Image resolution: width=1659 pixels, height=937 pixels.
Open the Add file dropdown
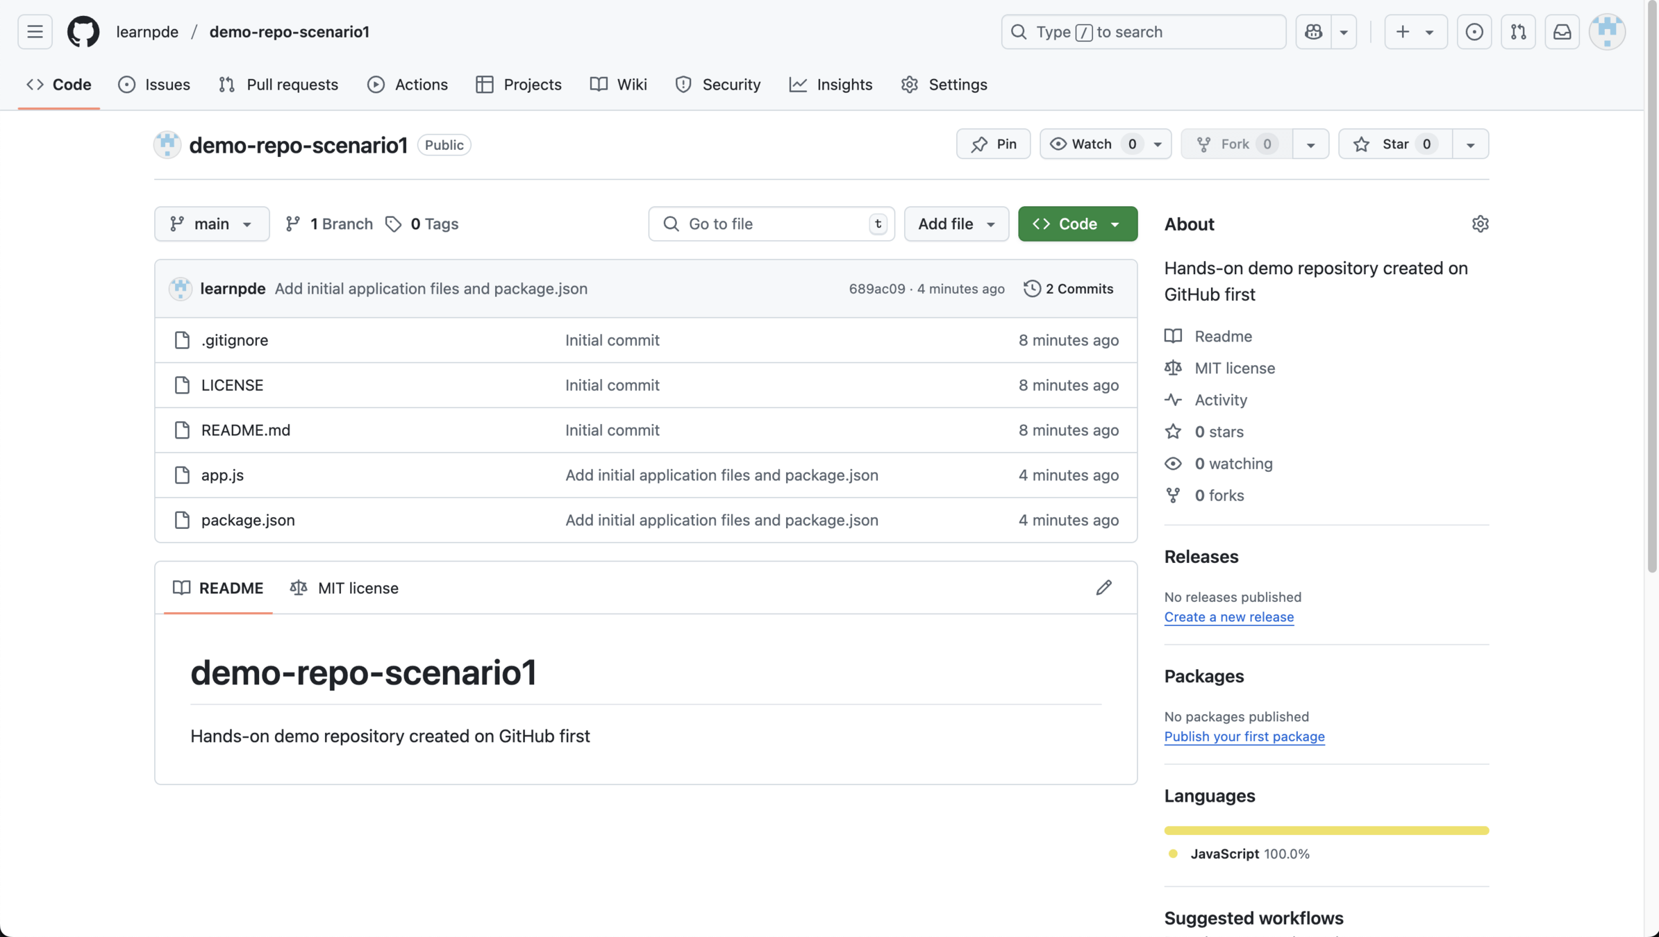click(x=956, y=224)
